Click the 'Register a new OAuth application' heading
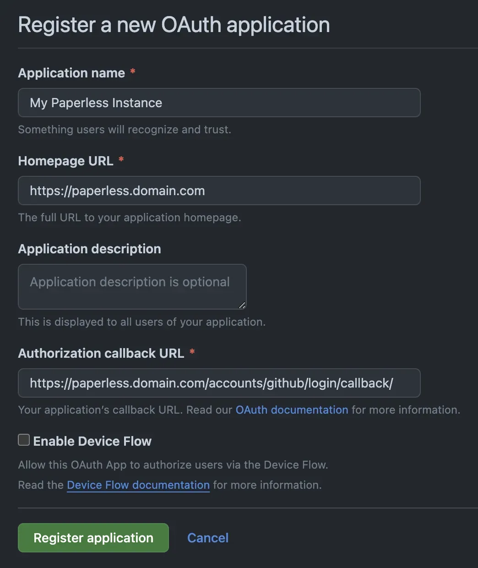 pos(174,25)
